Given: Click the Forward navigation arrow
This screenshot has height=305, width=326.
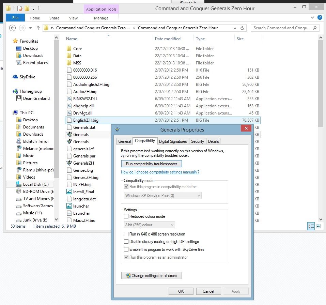Looking at the screenshot, I should pyautogui.click(x=22, y=28).
